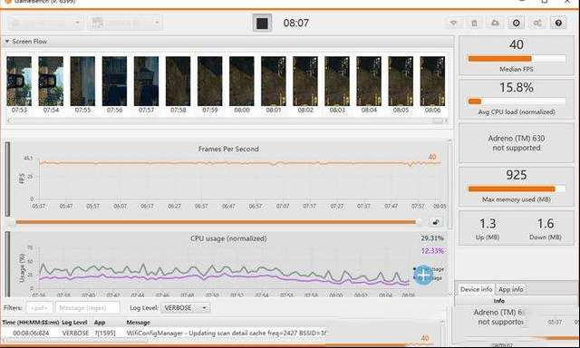Stop the recording session
Image resolution: width=580 pixels, height=348 pixels.
pos(262,23)
